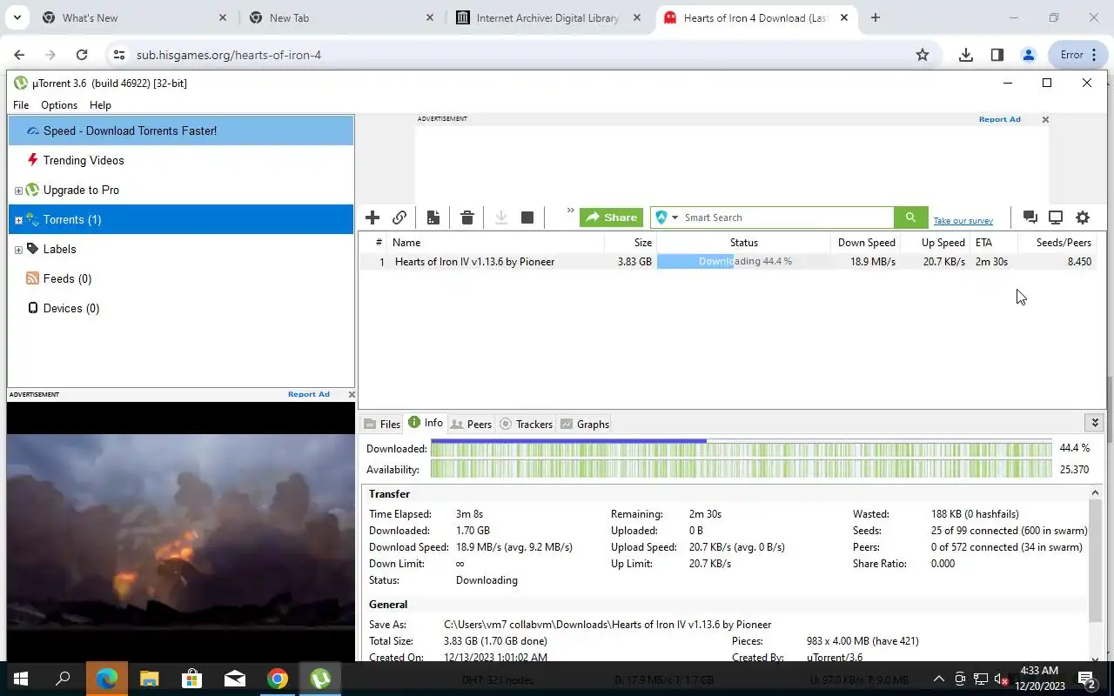Open Microsoft Edge from the taskbar

click(x=107, y=679)
